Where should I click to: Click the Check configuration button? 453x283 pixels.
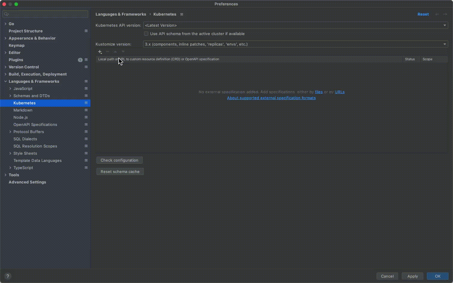coord(120,160)
